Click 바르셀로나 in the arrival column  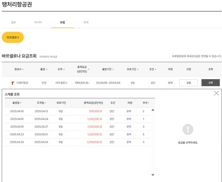[61, 83]
